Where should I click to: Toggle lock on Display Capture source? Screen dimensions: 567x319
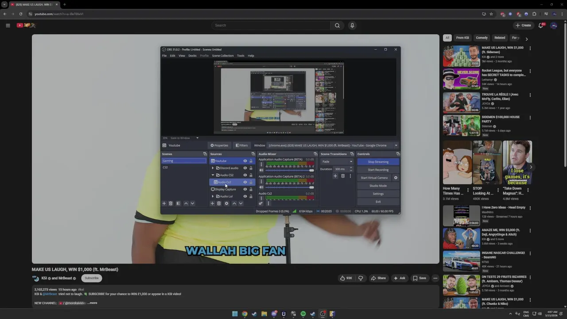point(251,189)
